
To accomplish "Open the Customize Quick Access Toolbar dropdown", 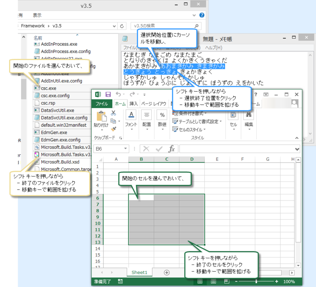I will click(x=145, y=94).
